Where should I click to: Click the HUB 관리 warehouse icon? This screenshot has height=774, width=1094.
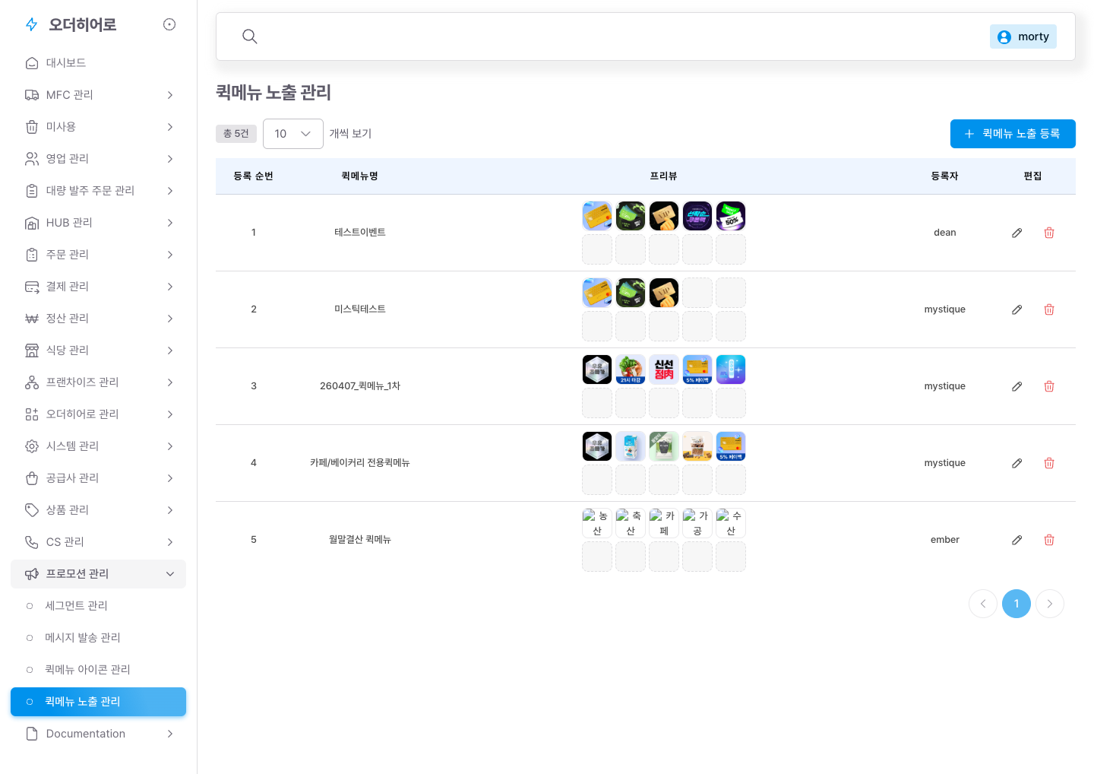(32, 223)
